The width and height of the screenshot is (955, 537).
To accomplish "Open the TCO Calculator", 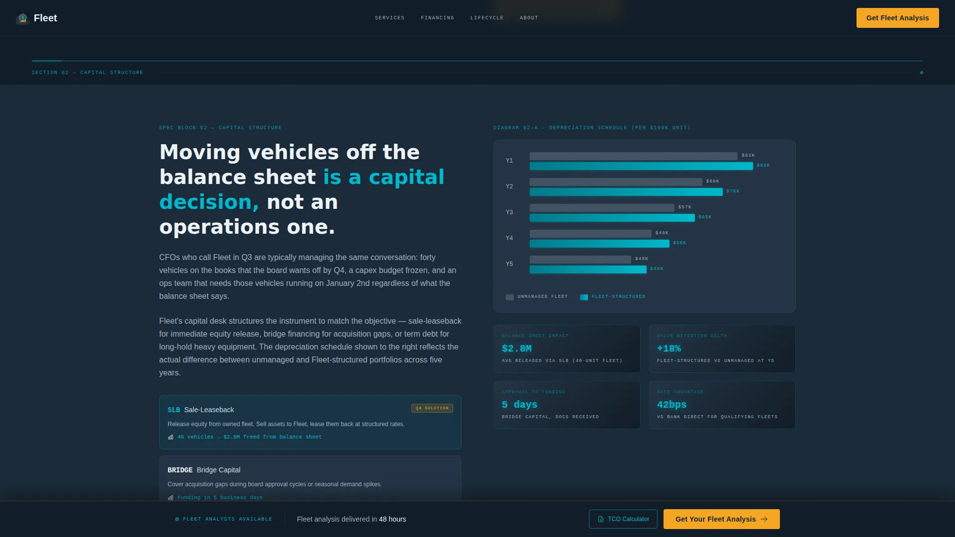I will 623,519.
